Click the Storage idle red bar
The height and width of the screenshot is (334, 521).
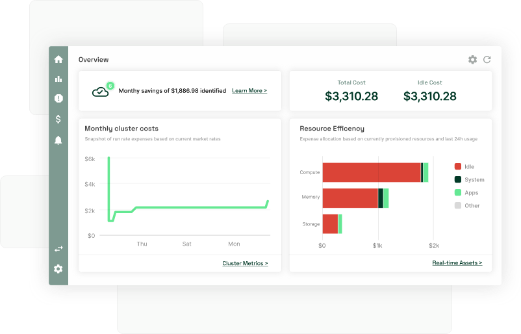[330, 224]
